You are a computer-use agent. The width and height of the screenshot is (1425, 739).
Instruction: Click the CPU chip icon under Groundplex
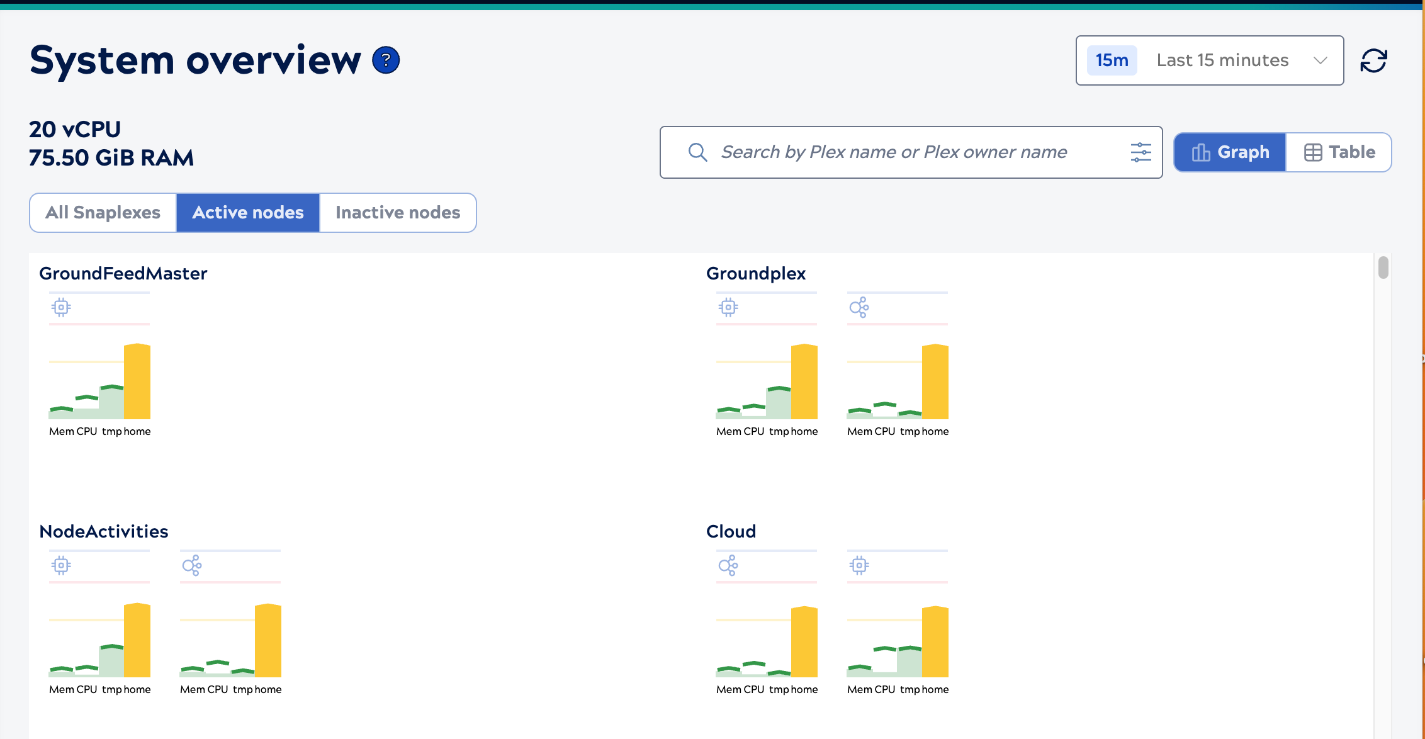(728, 307)
